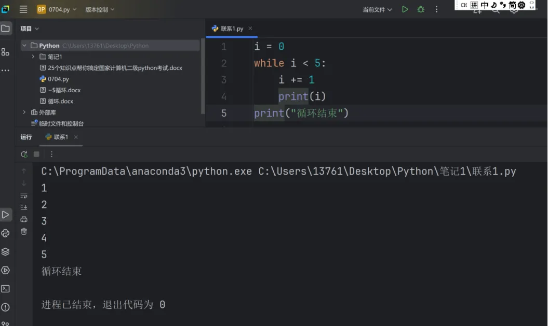Image resolution: width=548 pixels, height=326 pixels.
Task: Open the Problems tool window icon
Action: (6, 307)
